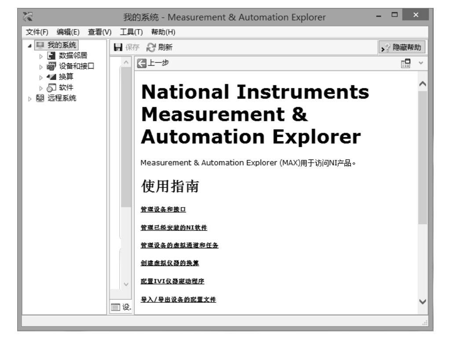The height and width of the screenshot is (338, 450).
Task: Expand the 设备和接口 node
Action: point(41,67)
